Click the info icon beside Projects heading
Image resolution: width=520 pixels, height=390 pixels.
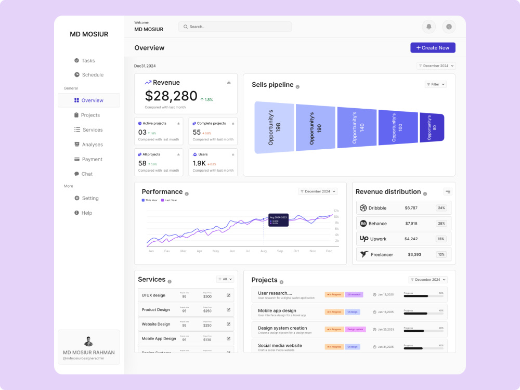281,282
